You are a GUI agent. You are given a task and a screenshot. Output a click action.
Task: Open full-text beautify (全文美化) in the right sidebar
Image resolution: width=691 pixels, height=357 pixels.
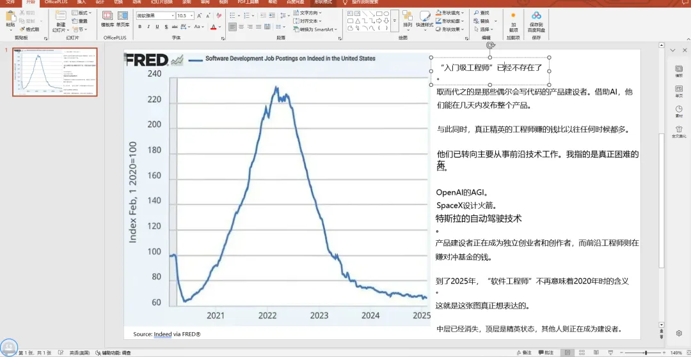679,132
